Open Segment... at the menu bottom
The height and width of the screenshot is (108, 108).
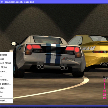(x=6, y=100)
